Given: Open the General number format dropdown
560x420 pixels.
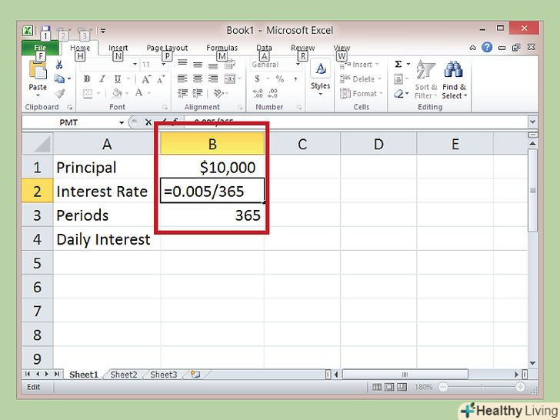Looking at the screenshot, I should pyautogui.click(x=298, y=65).
